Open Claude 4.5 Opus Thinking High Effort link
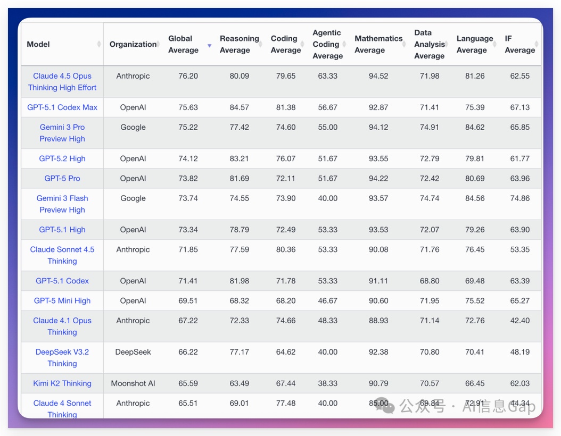This screenshot has height=436, width=561. tap(62, 82)
